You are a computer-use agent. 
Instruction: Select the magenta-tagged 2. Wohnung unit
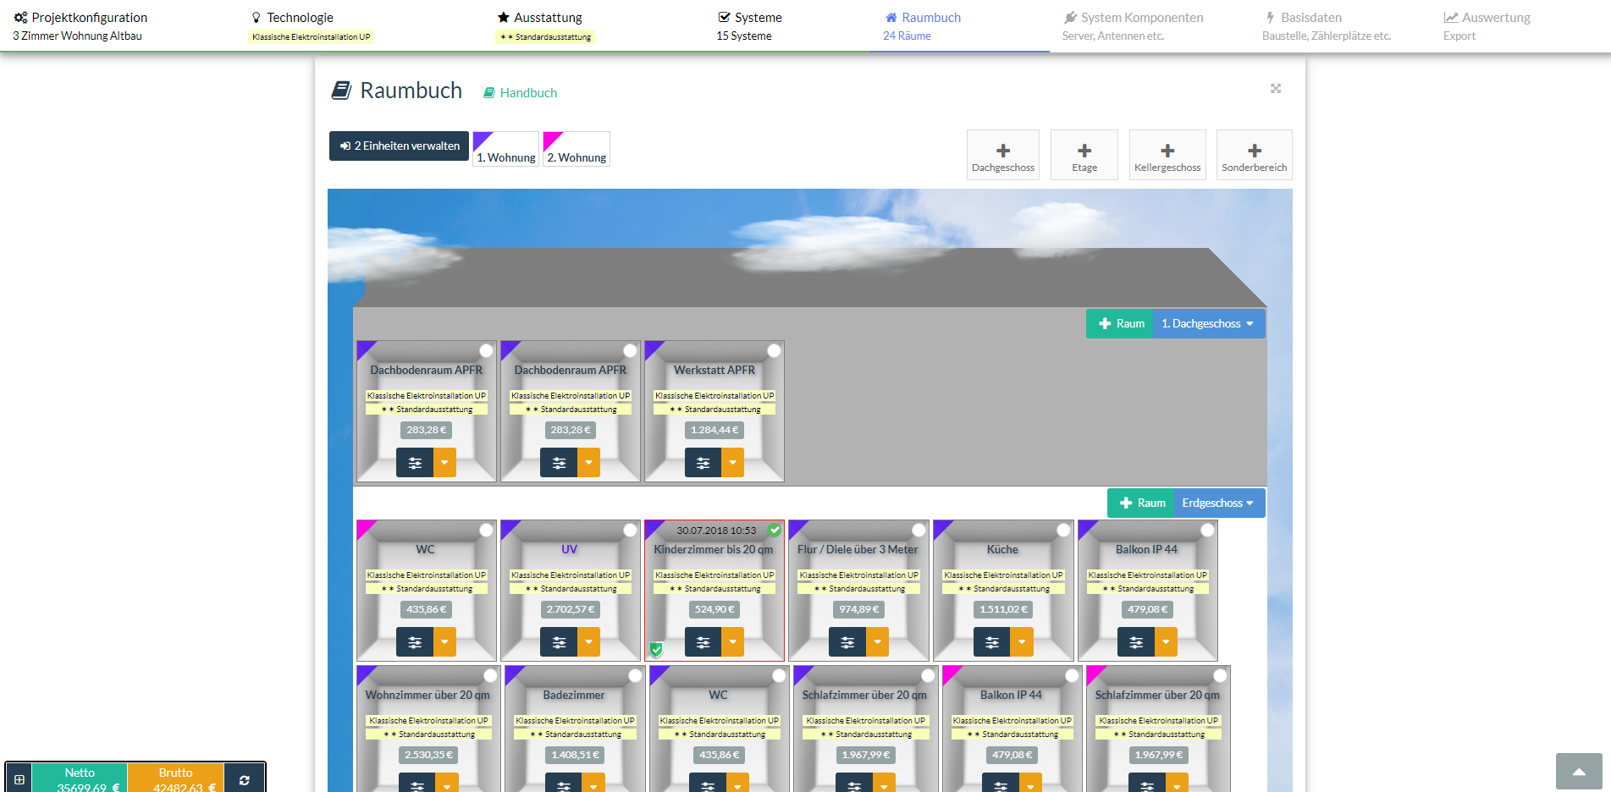tap(576, 150)
